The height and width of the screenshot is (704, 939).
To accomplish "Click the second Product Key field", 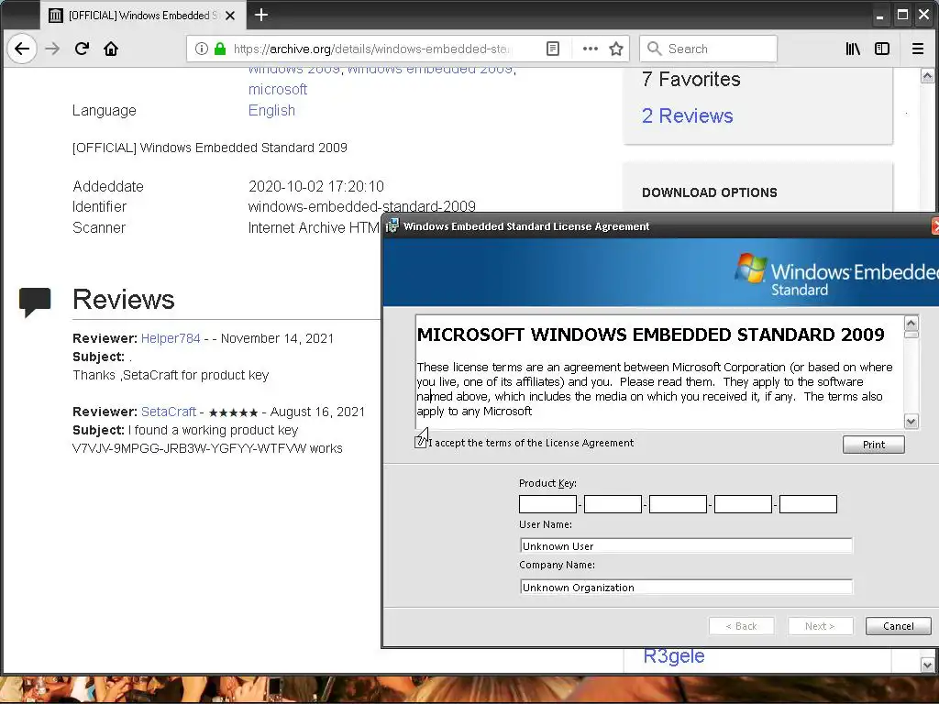I will 613,504.
